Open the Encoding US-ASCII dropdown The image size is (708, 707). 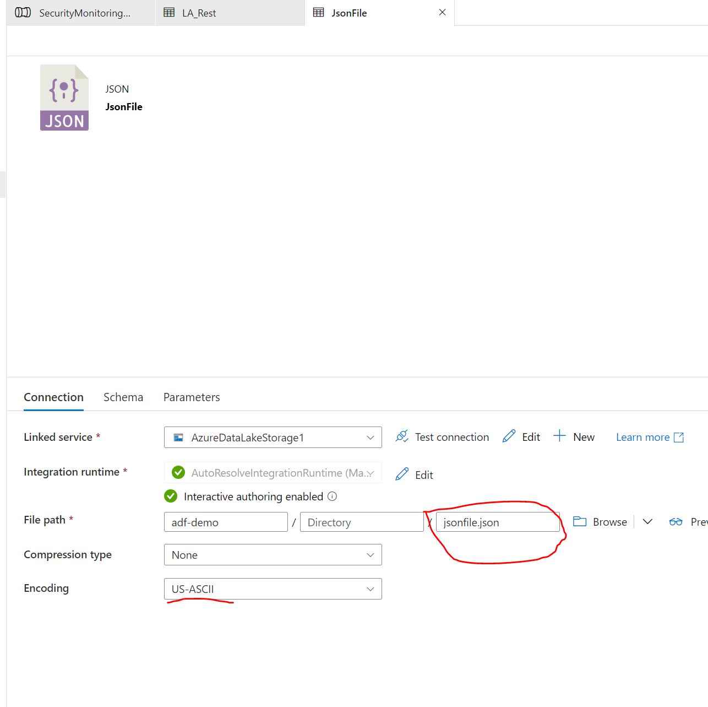click(x=273, y=589)
